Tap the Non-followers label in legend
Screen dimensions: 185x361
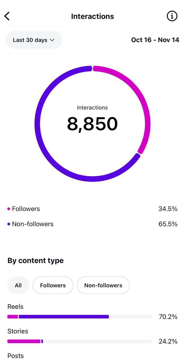click(33, 224)
